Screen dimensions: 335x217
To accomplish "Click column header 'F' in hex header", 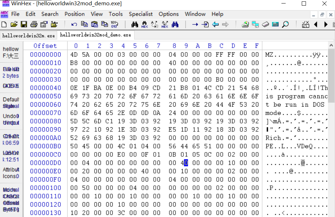I will 257,46.
